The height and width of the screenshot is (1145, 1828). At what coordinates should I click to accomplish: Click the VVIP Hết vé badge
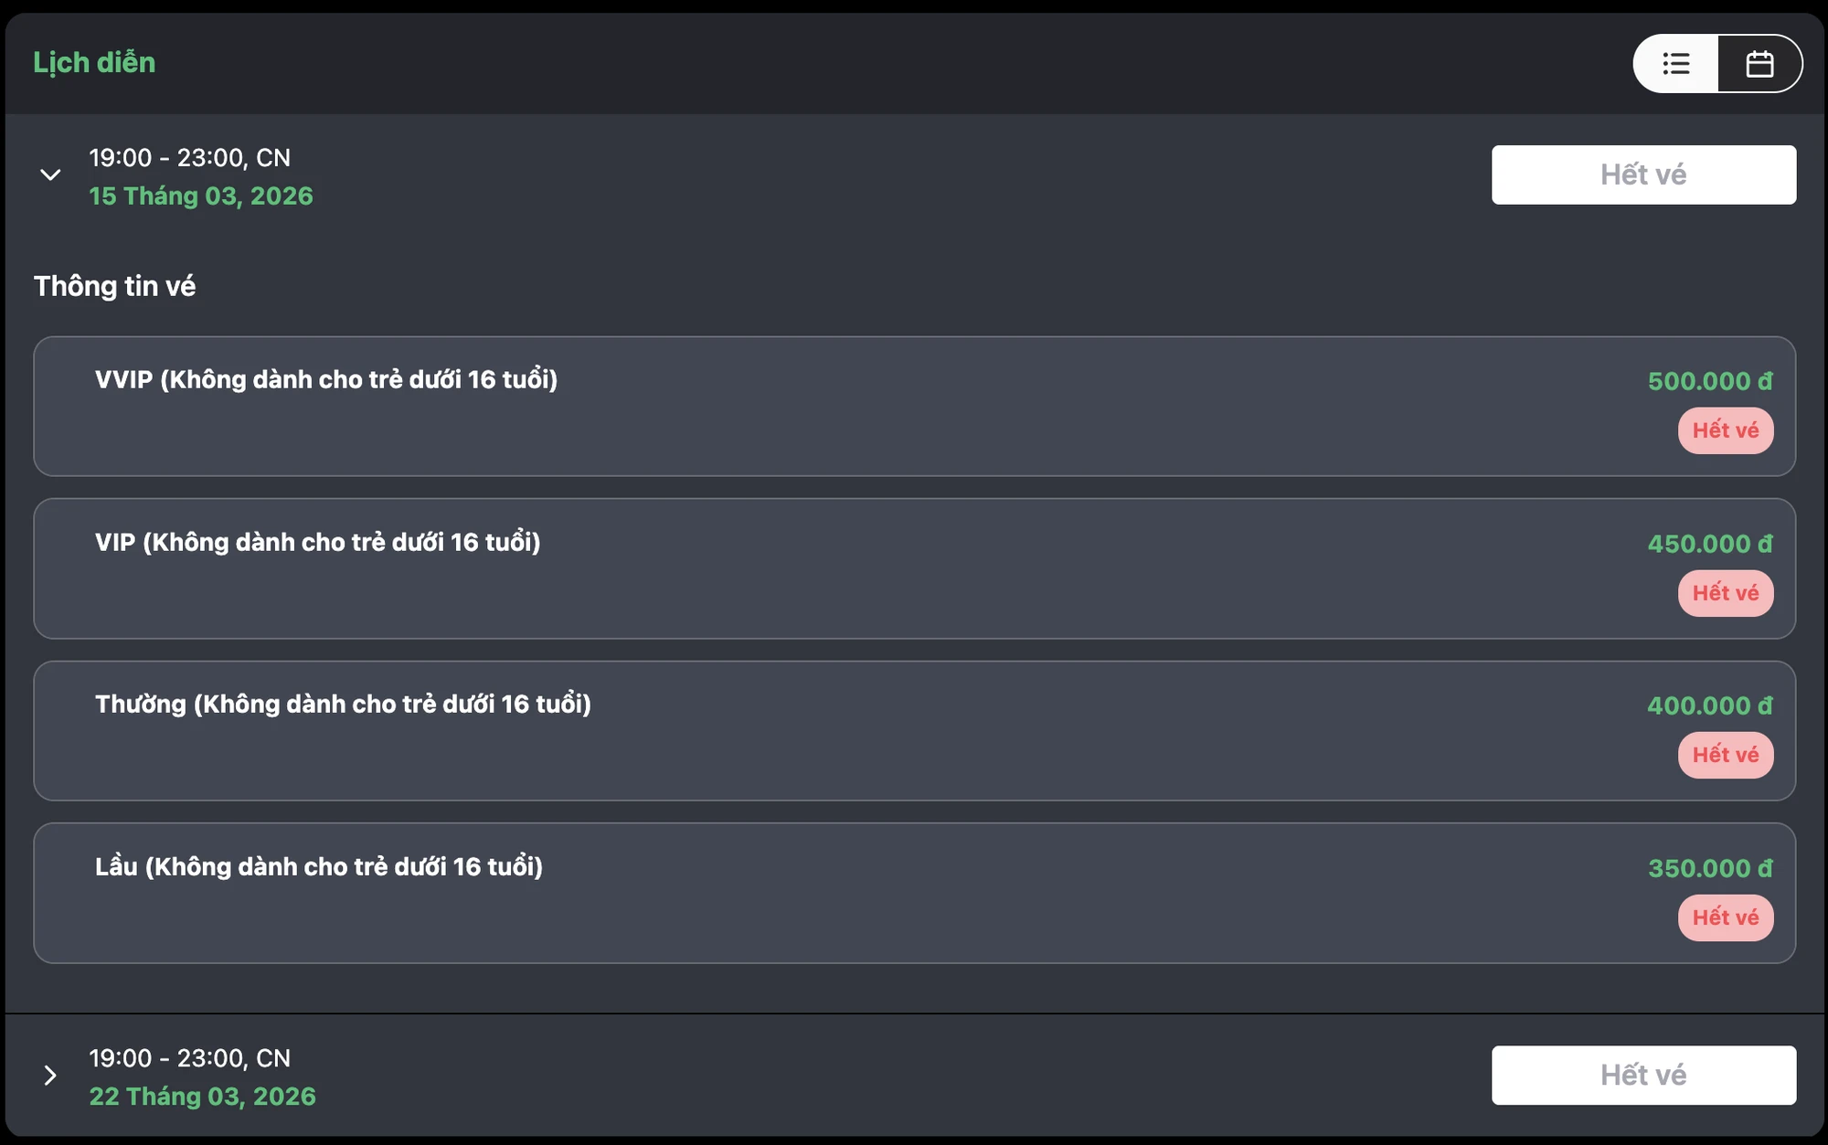click(1725, 430)
